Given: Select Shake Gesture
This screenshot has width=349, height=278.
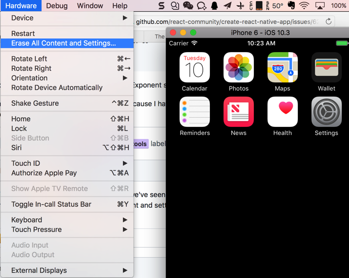Looking at the screenshot, I should pos(67,103).
